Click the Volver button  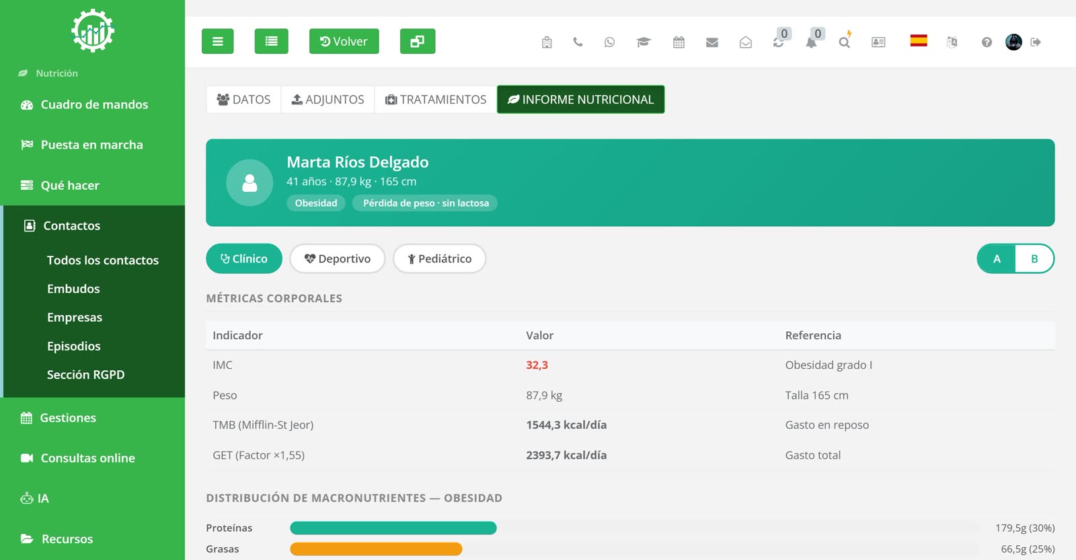coord(344,41)
